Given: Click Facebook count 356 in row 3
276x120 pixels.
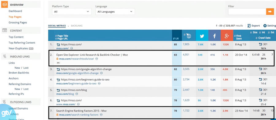Looking at the screenshot, I should point(213,69).
